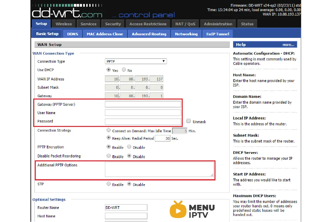Select the Setup main tab
The height and width of the screenshot is (222, 332).
coord(41,24)
